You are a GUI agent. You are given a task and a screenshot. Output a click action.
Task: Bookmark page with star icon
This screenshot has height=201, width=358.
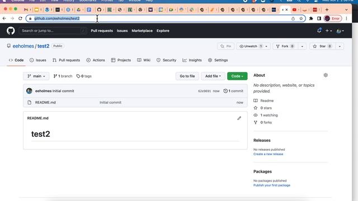301,18
